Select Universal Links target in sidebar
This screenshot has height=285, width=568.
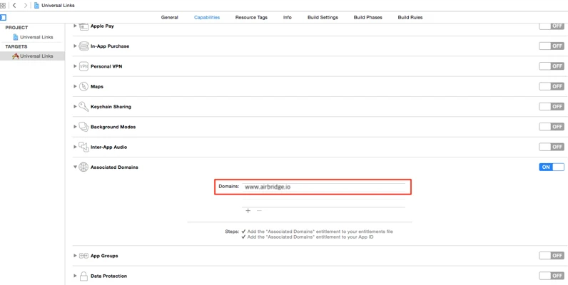pyautogui.click(x=36, y=56)
